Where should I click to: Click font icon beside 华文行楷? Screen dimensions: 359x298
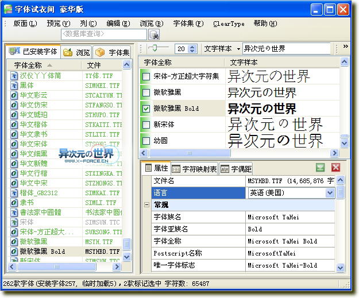click(14, 173)
